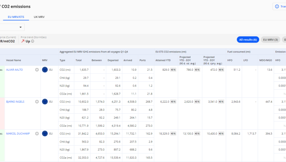Viewport: 286px width, 162px height.
Task: Open the MARCEL DUCHAMP vessel link
Action: tap(18, 133)
